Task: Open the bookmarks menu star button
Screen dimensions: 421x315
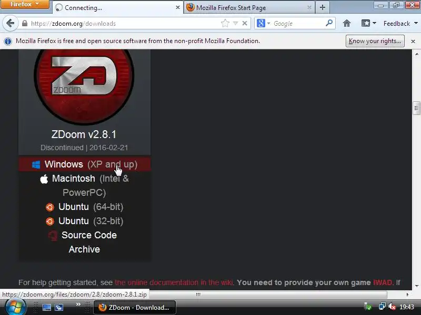Action: (x=369, y=23)
